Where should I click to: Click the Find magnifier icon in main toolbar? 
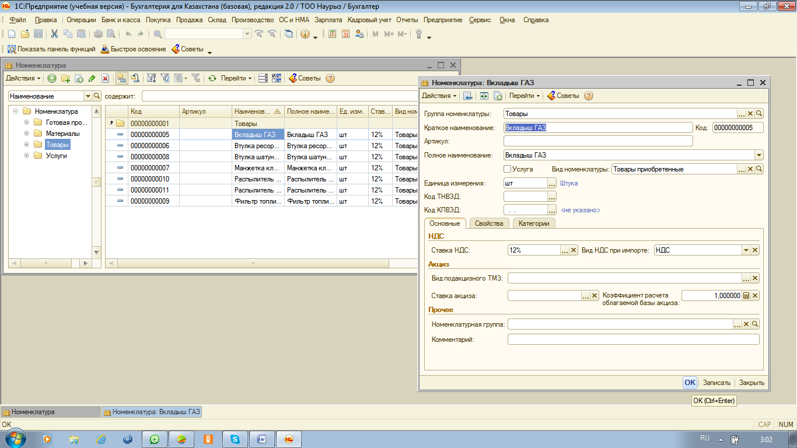point(158,34)
